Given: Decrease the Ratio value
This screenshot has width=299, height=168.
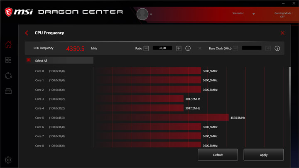Looking at the screenshot, I should coord(146,49).
